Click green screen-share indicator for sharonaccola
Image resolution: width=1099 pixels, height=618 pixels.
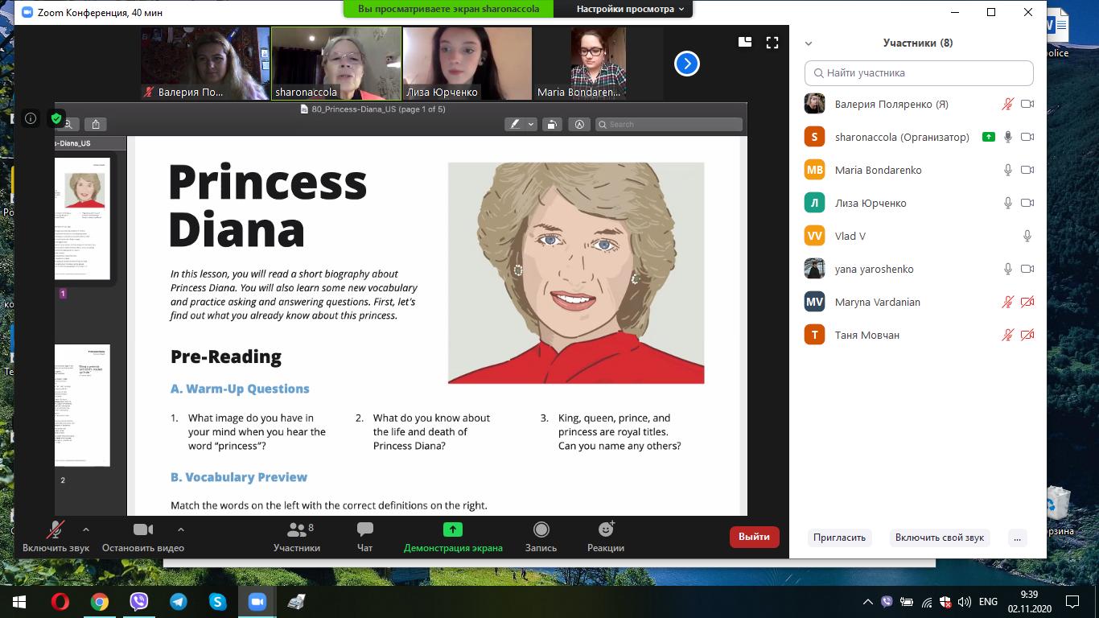tap(988, 137)
